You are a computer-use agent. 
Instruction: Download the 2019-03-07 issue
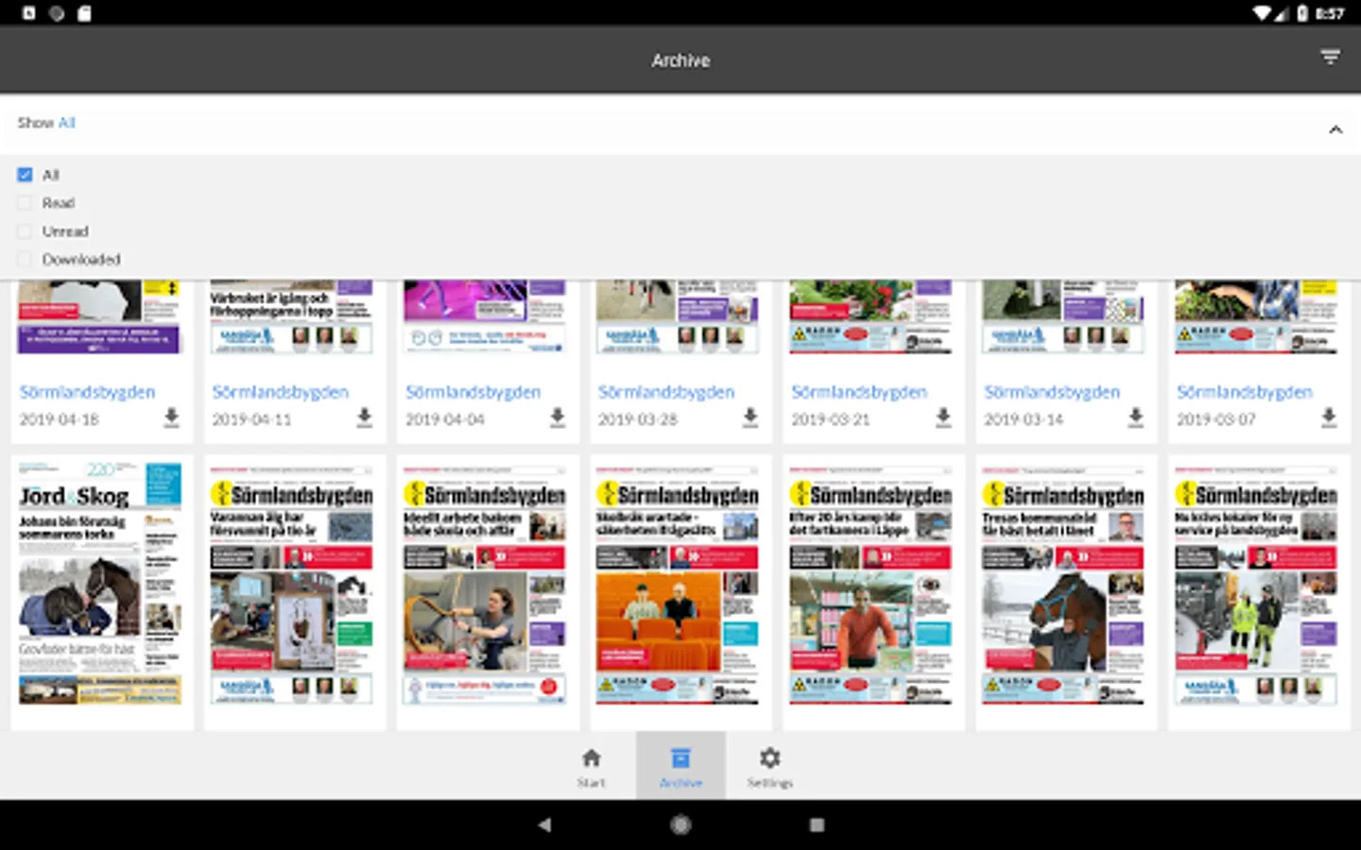[x=1329, y=417]
